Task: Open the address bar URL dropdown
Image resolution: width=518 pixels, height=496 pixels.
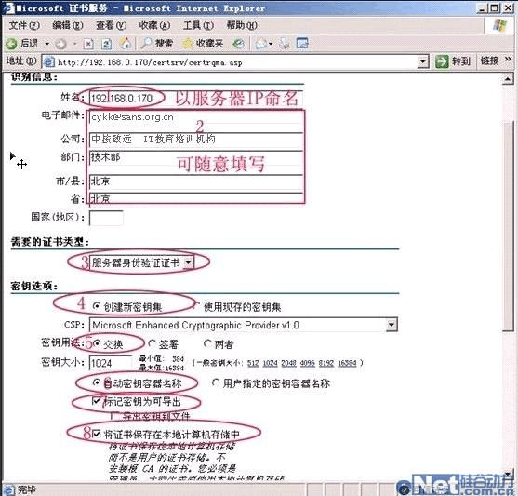Action: (422, 61)
